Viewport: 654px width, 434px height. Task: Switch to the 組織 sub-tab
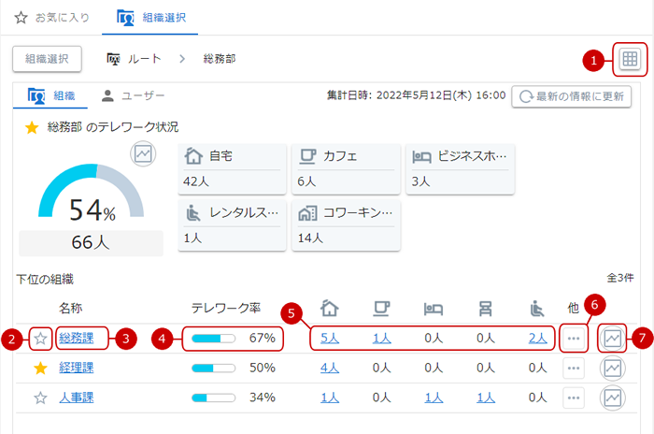tap(50, 95)
